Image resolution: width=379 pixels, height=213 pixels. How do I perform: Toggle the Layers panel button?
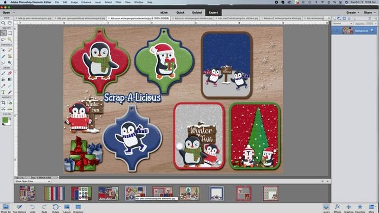[x=326, y=208]
